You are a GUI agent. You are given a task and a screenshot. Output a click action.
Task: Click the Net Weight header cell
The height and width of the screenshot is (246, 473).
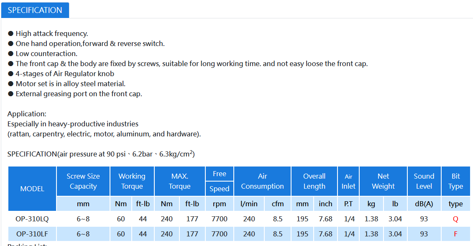coord(384,181)
